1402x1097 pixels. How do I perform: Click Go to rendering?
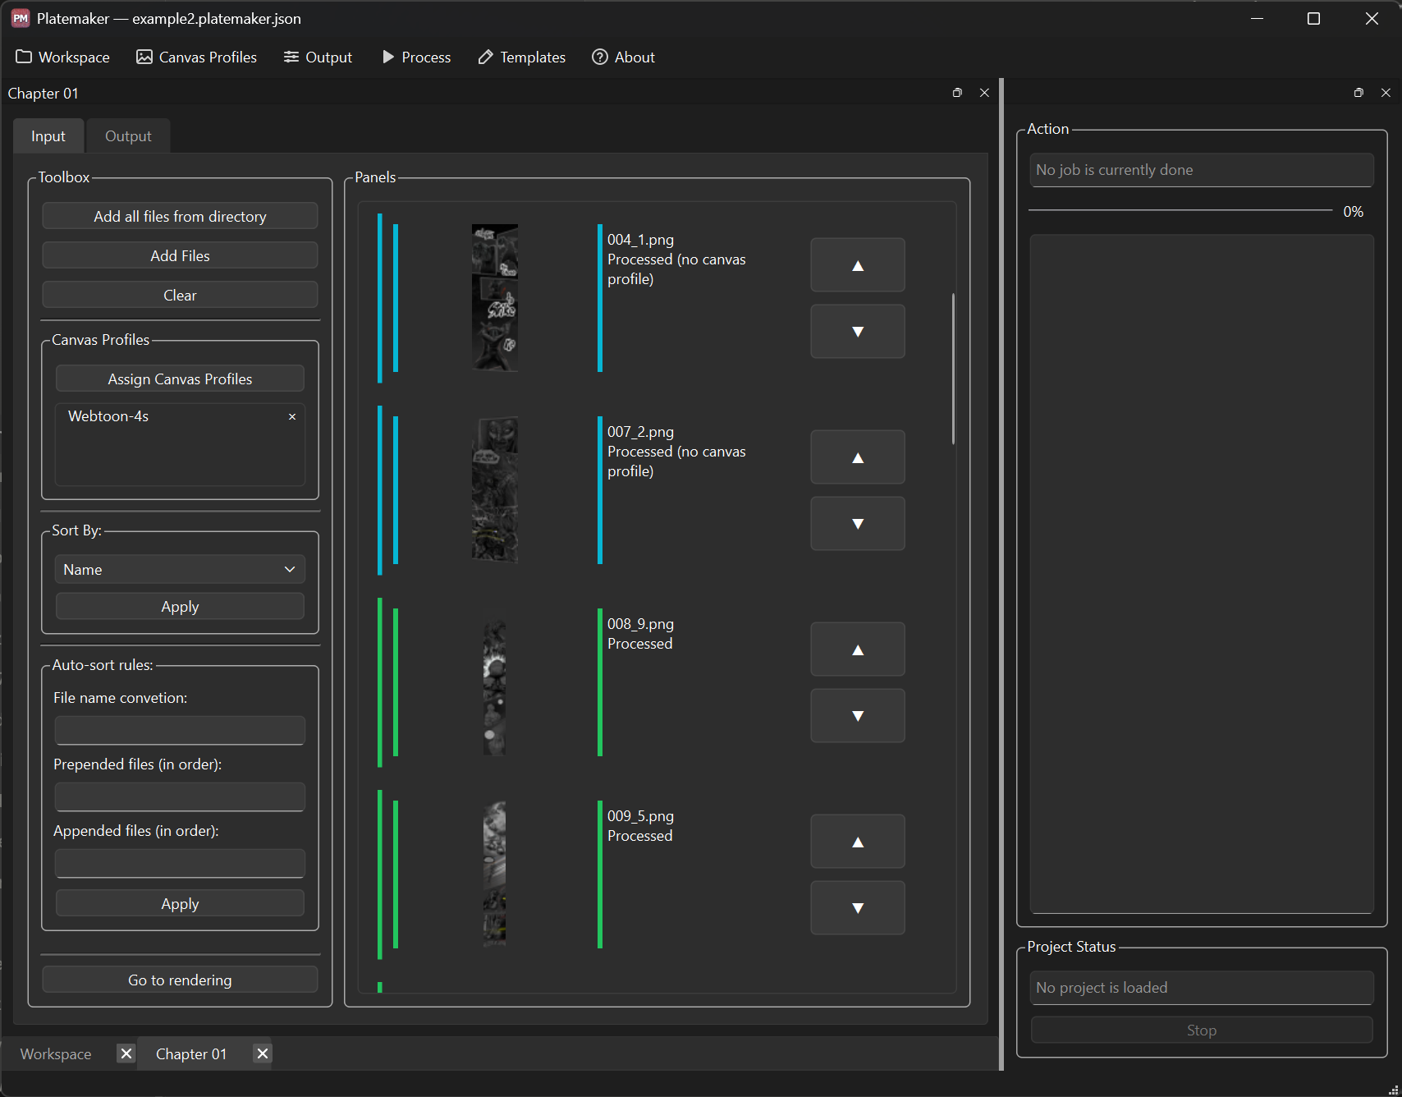tap(180, 980)
